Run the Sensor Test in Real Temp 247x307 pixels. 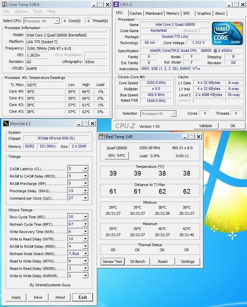coord(112,262)
